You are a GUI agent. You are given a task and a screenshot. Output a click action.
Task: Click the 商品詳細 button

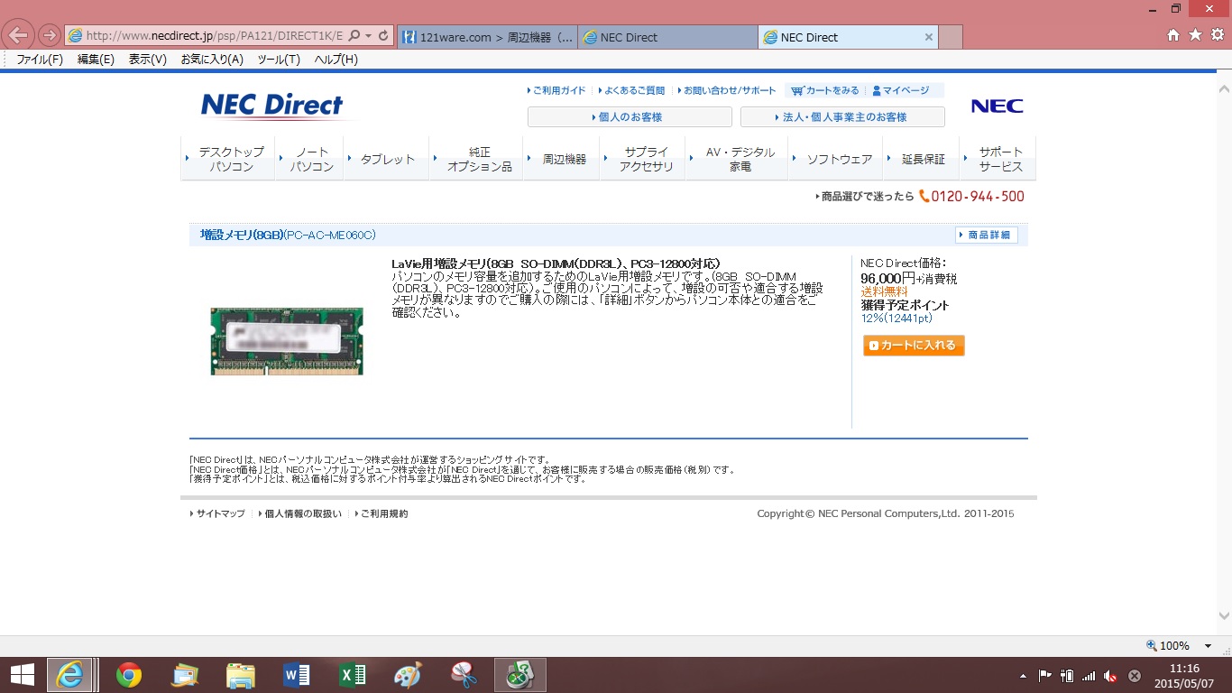pyautogui.click(x=987, y=236)
